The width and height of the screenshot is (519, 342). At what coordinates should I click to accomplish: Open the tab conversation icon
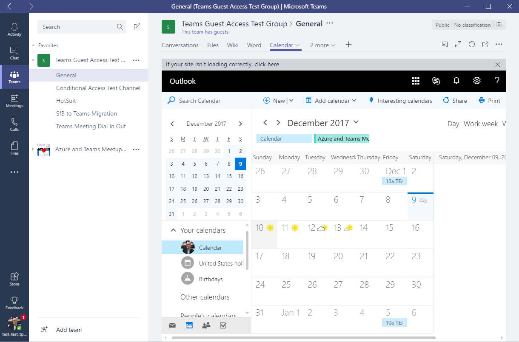(x=445, y=44)
